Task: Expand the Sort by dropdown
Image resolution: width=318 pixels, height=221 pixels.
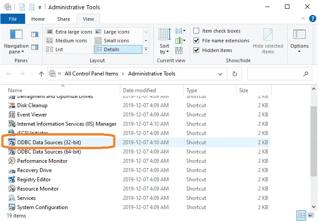Action: point(164,49)
